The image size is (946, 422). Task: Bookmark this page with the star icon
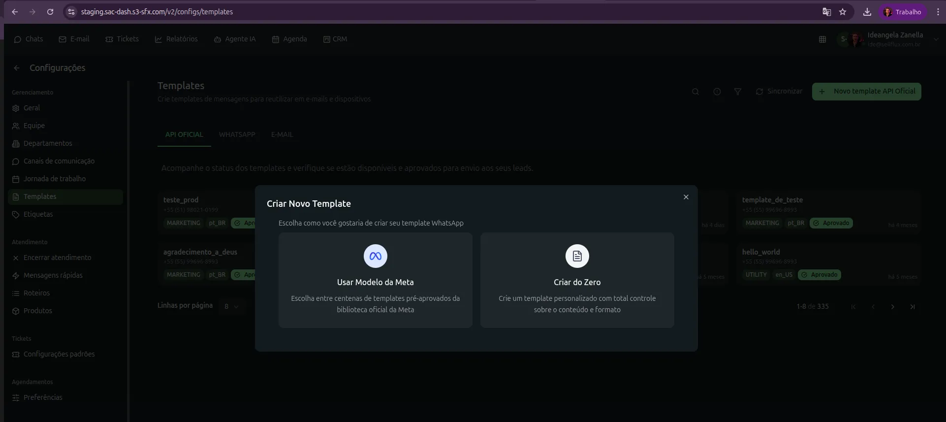click(843, 12)
